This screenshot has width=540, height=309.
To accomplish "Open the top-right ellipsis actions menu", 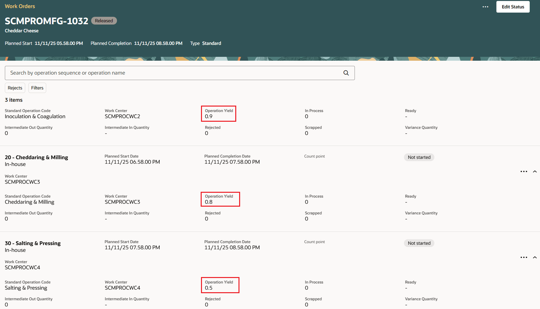I will coord(485,6).
